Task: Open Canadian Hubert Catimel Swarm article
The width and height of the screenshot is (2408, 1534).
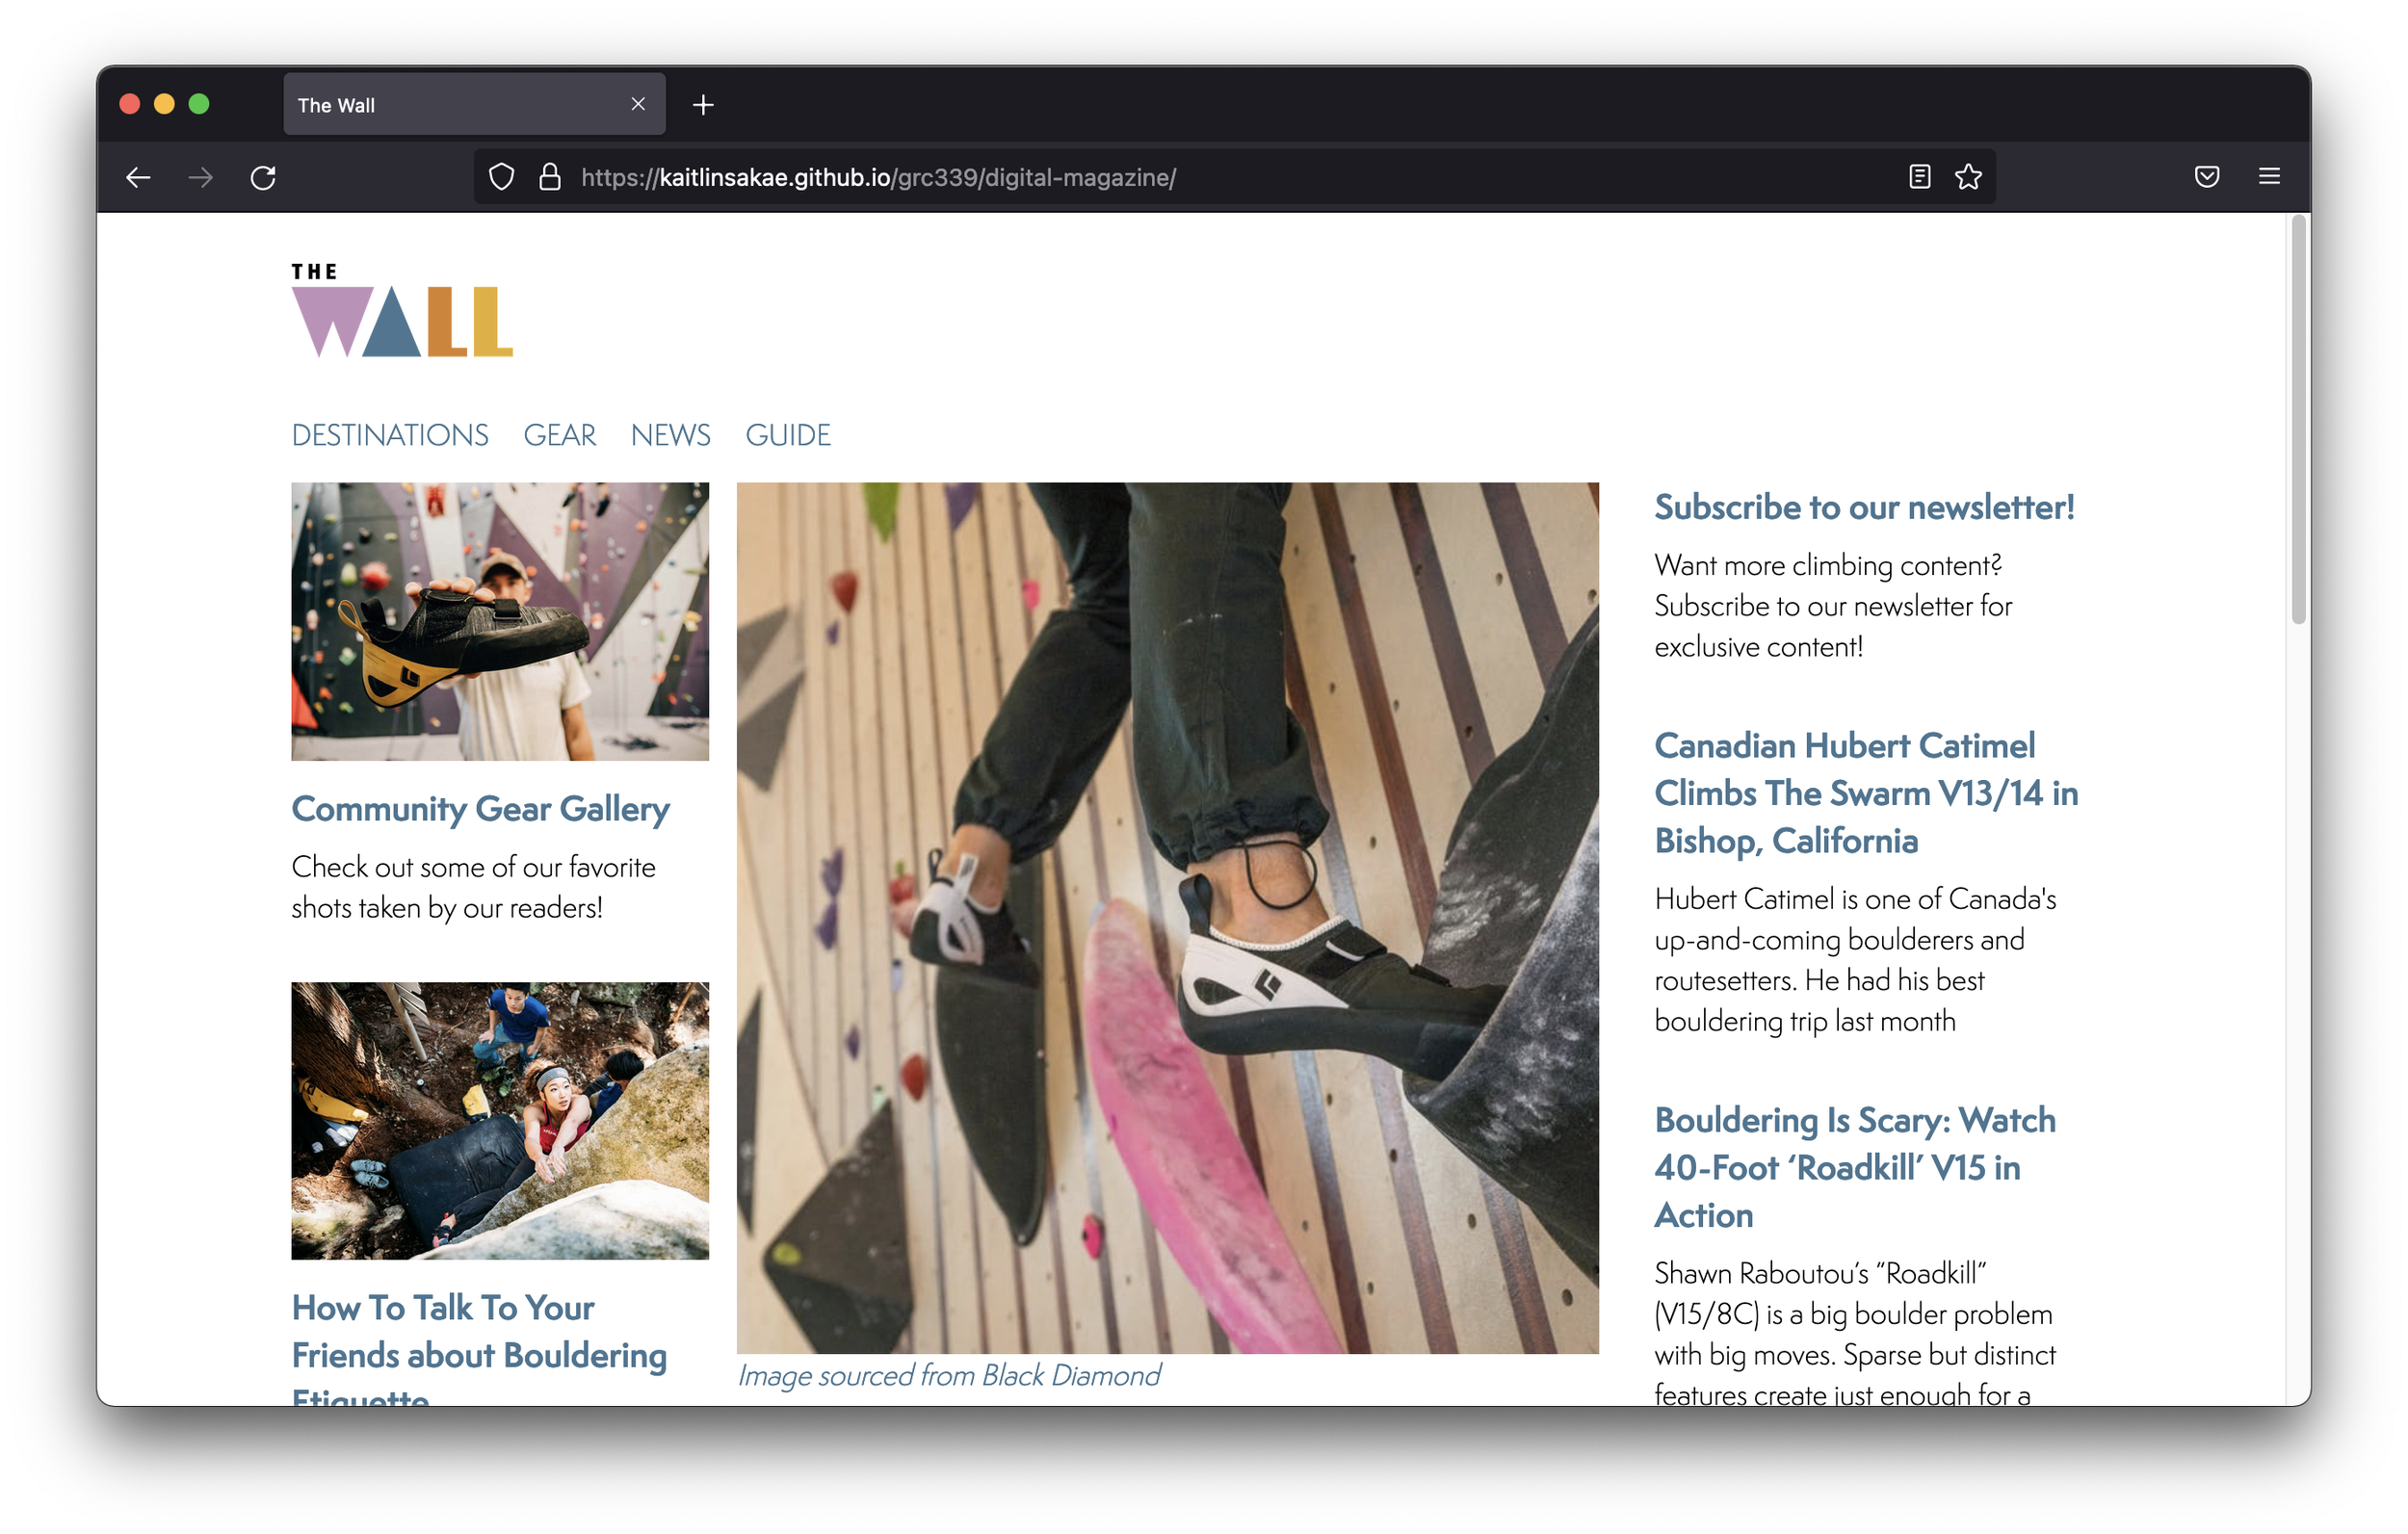Action: pyautogui.click(x=1866, y=793)
